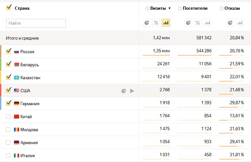Show Visitors column as pie chart

(188, 23)
